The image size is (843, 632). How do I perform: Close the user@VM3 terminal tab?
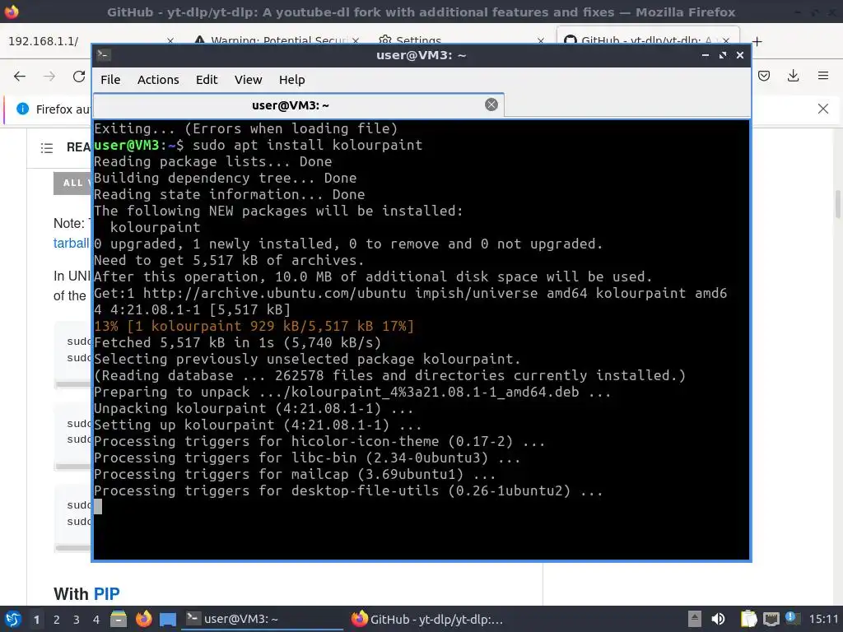click(x=491, y=105)
